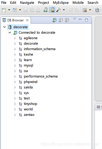This screenshot has width=102, height=149.
Task: Open the Search menu
Action: coord(93,3)
